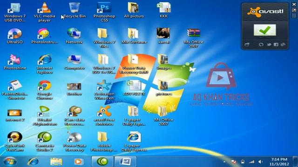
Task: Switch to Camtasia on the taskbar
Action: coord(102,161)
